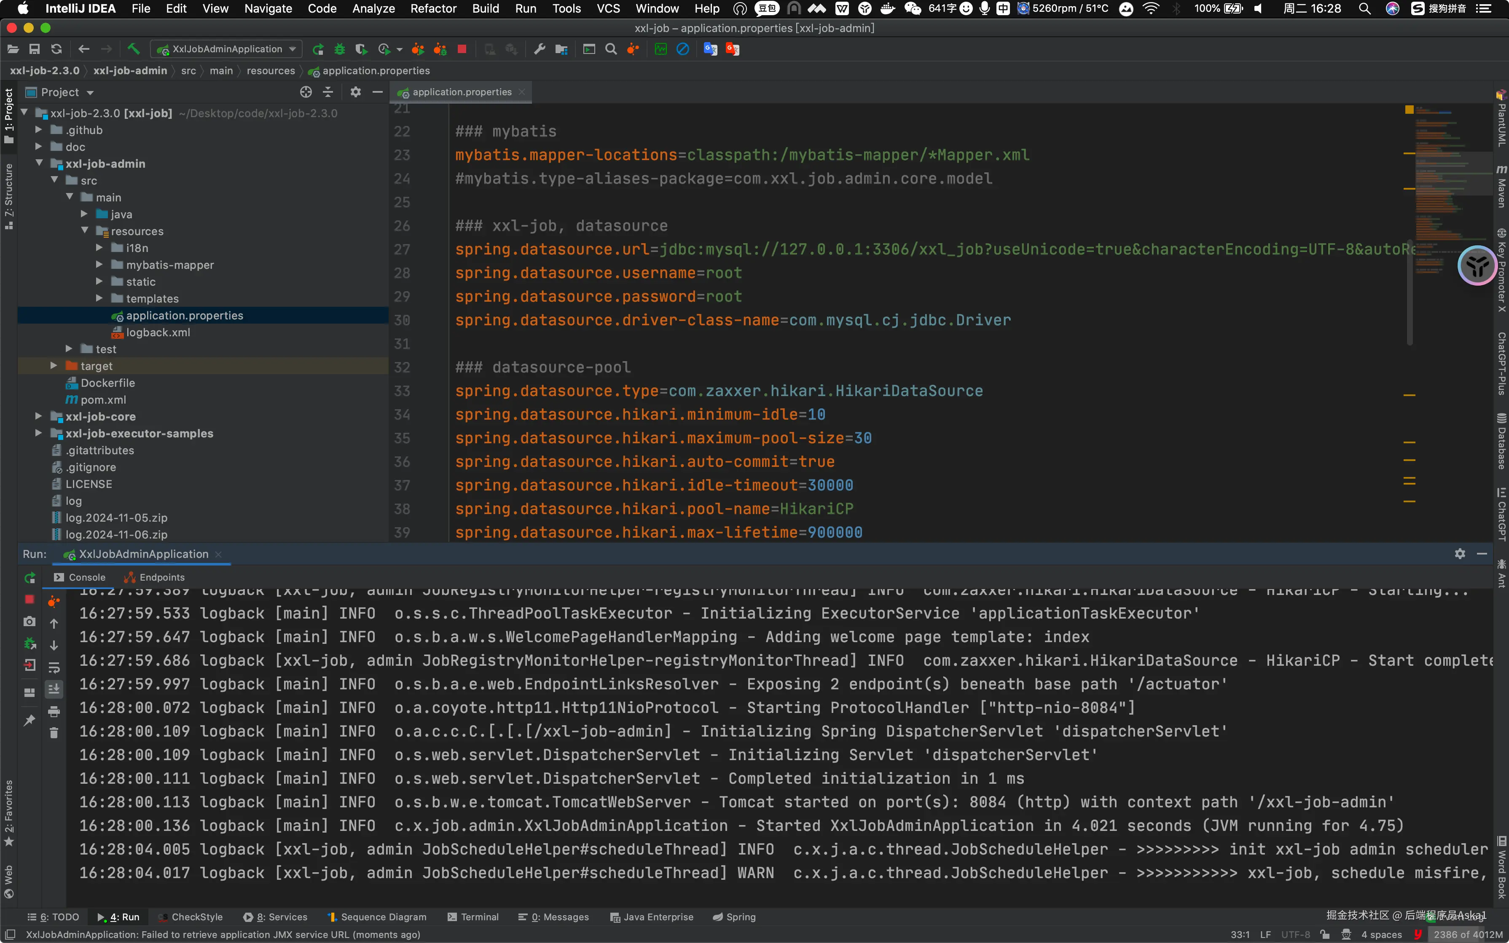Toggle read-only lock in status bar
This screenshot has height=943, width=1509.
1325,934
